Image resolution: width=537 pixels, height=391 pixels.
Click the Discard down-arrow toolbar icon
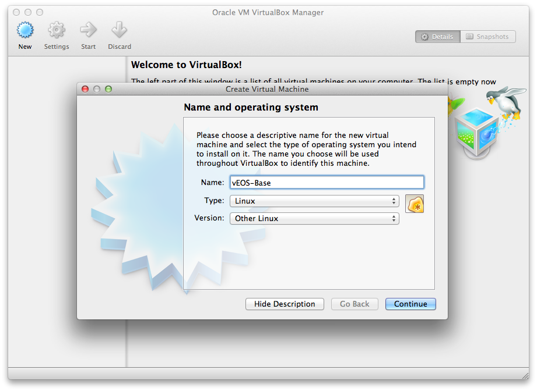tap(119, 30)
